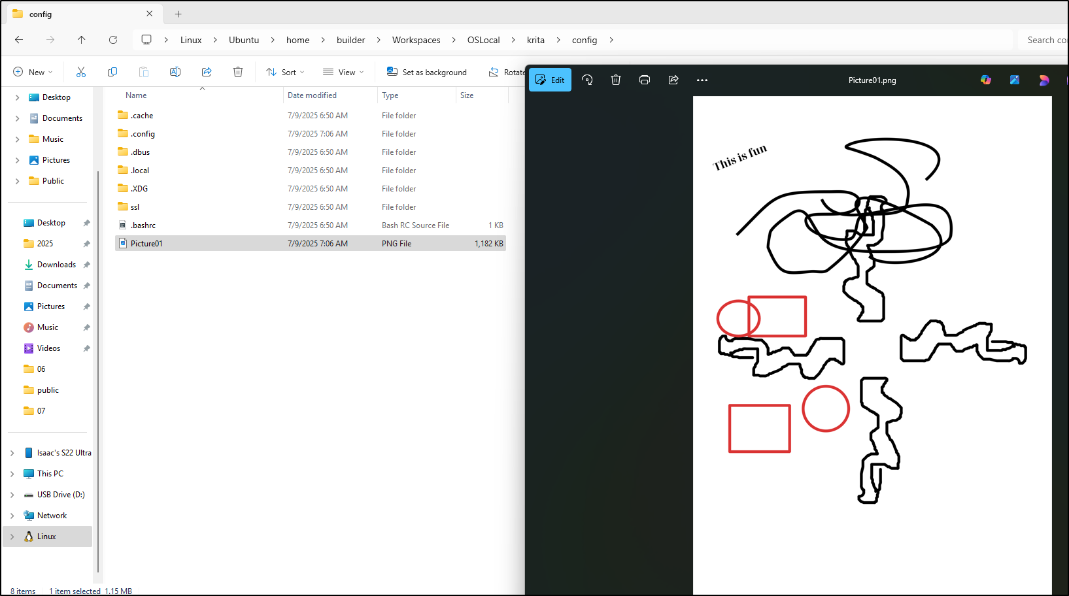Open the three-dots more menu in Photos
The height and width of the screenshot is (596, 1069).
coord(702,80)
